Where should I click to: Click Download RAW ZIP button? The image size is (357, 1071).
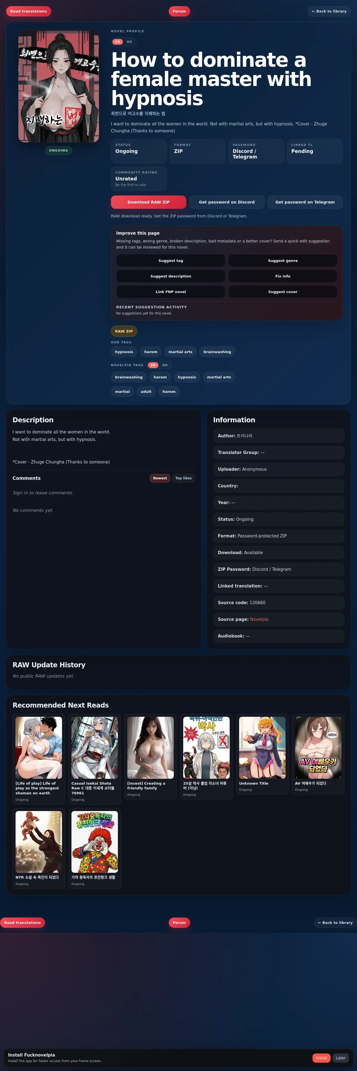[x=148, y=202]
